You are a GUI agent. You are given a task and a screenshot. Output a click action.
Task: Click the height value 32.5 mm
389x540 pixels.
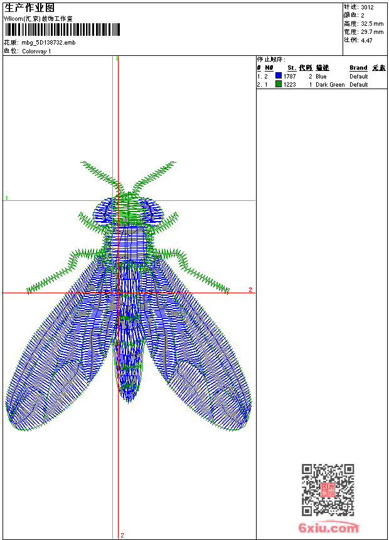(372, 24)
